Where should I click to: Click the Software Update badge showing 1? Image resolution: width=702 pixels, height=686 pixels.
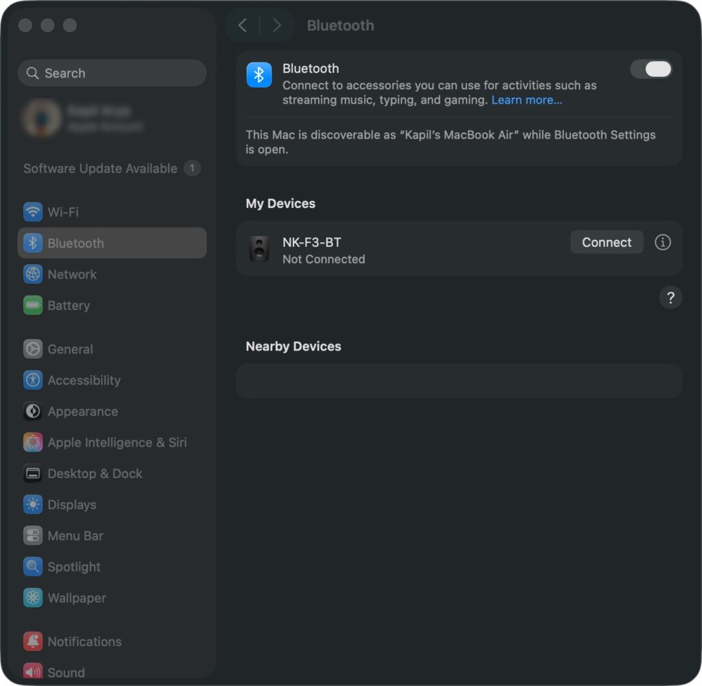tap(192, 169)
